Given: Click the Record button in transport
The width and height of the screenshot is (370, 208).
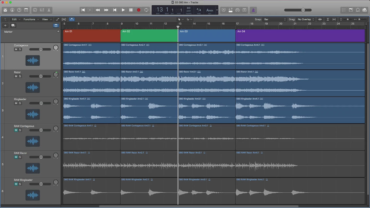Looking at the screenshot, I should pyautogui.click(x=138, y=10).
